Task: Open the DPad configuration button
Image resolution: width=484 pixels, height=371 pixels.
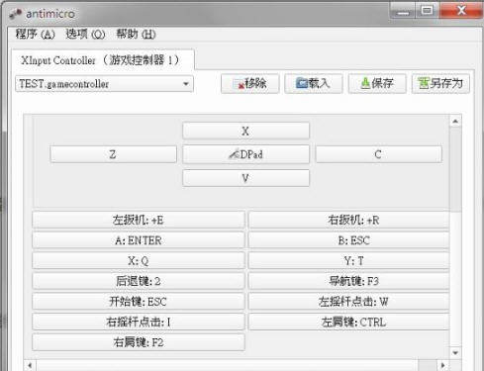Action: [245, 154]
